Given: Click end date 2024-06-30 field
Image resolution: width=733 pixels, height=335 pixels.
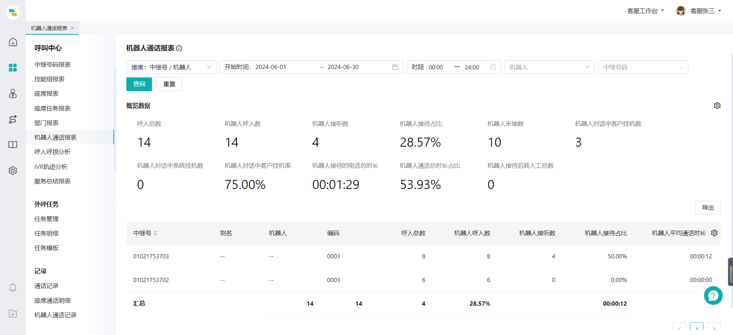Looking at the screenshot, I should pyautogui.click(x=343, y=67).
